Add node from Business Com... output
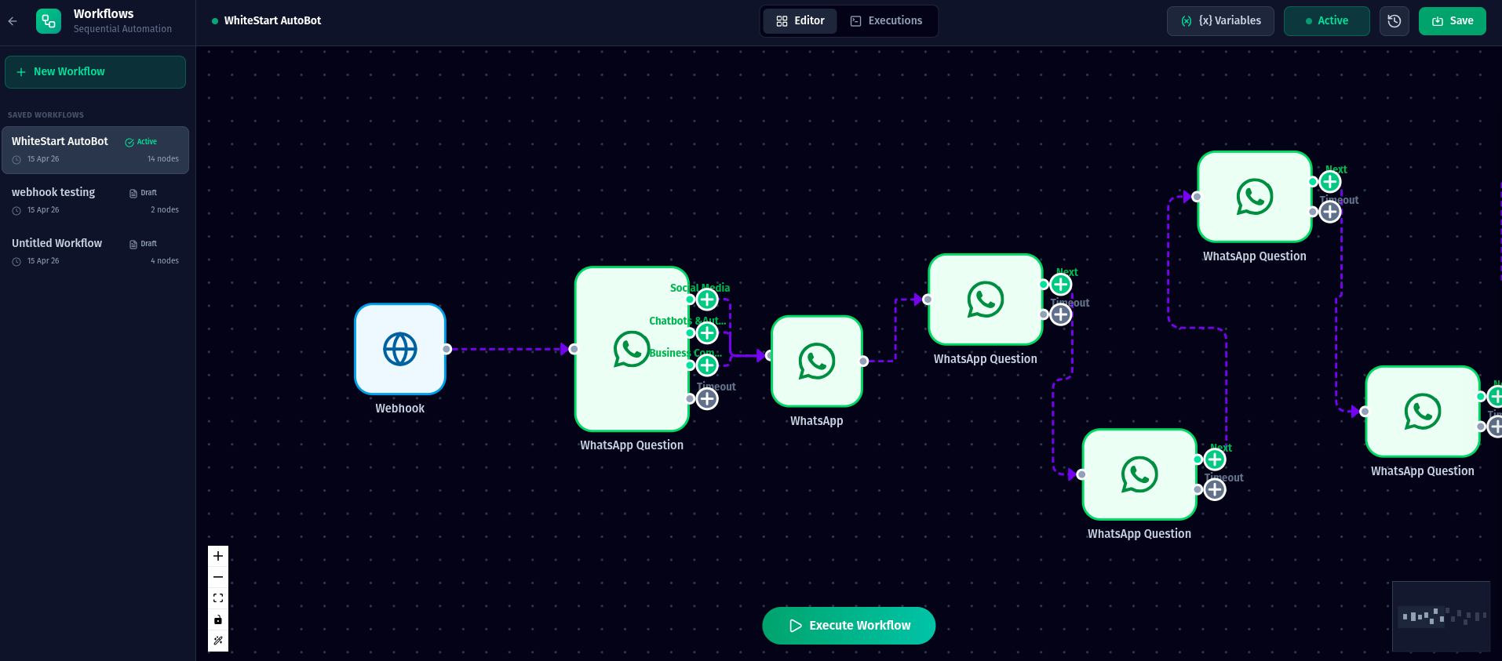1502x661 pixels. click(x=707, y=365)
